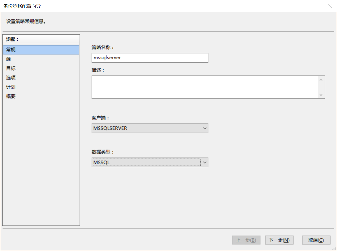Click the 步骤 header above the steps list
This screenshot has height=251, width=337.
point(12,39)
